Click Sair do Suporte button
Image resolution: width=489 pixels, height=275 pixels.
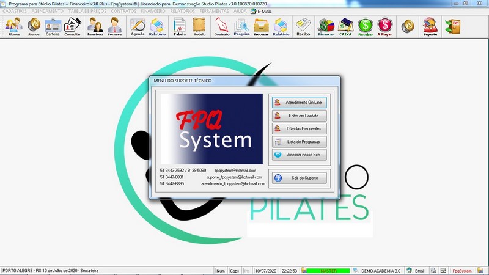300,178
